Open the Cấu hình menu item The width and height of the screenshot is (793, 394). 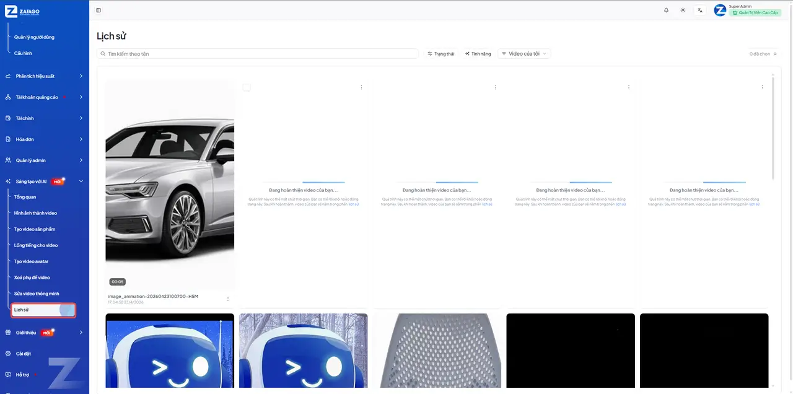24,53
